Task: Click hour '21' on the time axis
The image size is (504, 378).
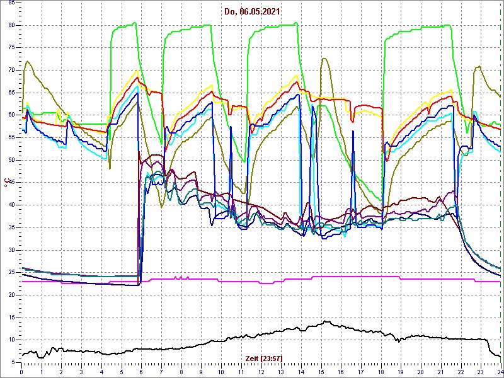Action: coord(440,372)
